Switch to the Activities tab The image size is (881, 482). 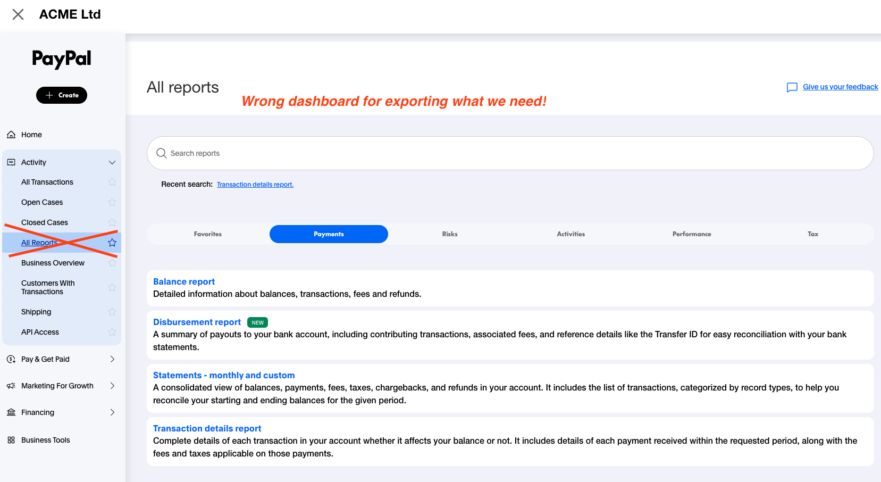[x=570, y=234]
